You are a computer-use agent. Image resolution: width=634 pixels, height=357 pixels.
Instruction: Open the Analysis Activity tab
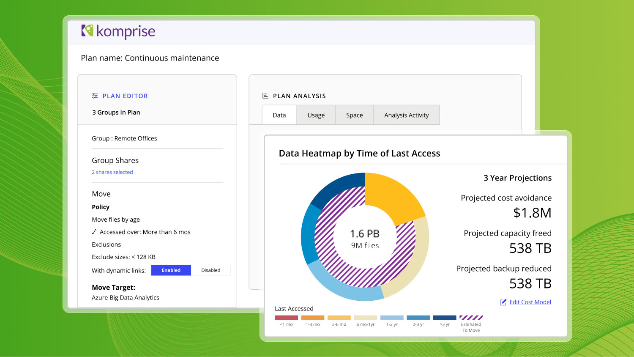[x=406, y=115]
